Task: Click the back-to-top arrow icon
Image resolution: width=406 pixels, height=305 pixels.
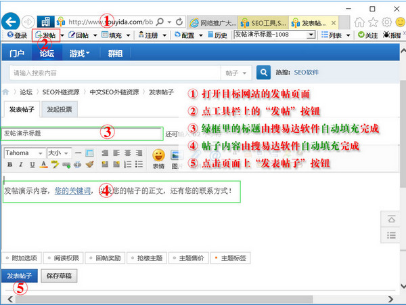Action: (x=391, y=220)
